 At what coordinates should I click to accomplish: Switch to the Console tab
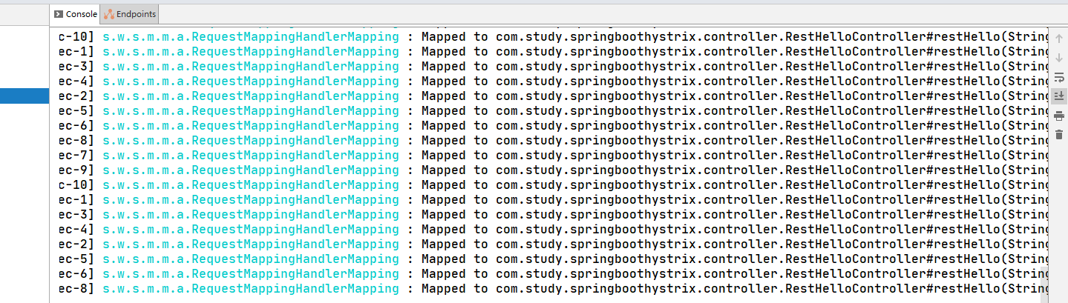coord(75,14)
